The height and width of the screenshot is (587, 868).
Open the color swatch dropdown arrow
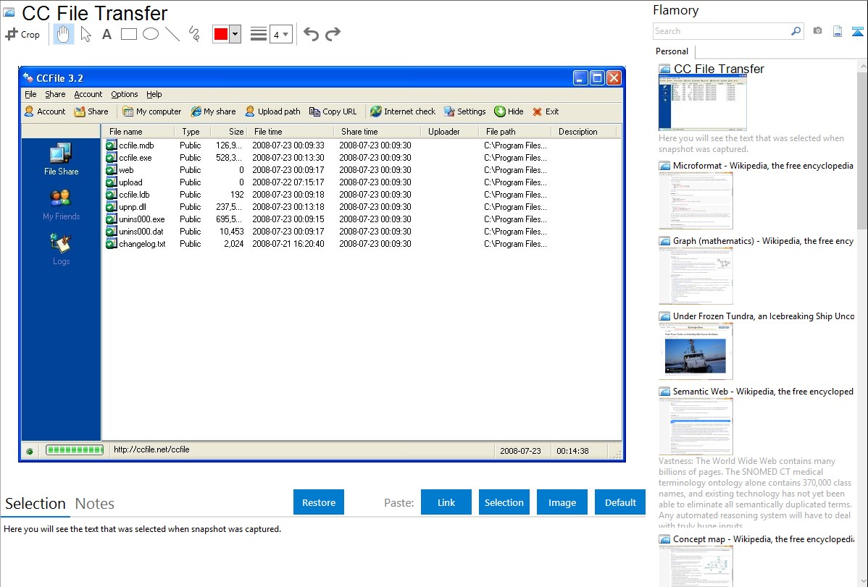tap(235, 34)
